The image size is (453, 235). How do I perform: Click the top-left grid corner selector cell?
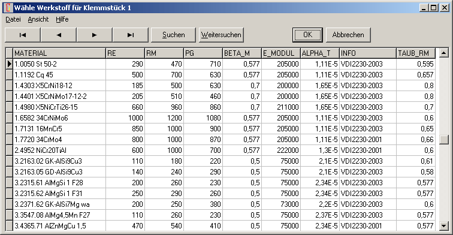9,53
